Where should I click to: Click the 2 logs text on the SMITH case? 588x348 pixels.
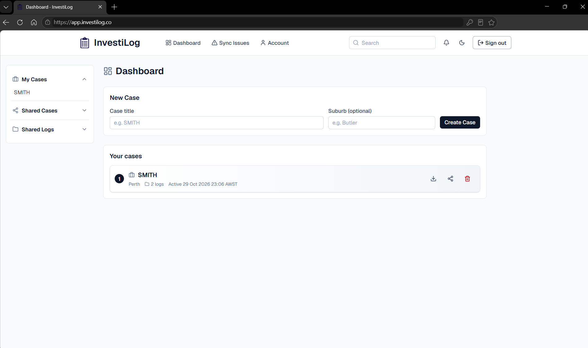click(157, 184)
